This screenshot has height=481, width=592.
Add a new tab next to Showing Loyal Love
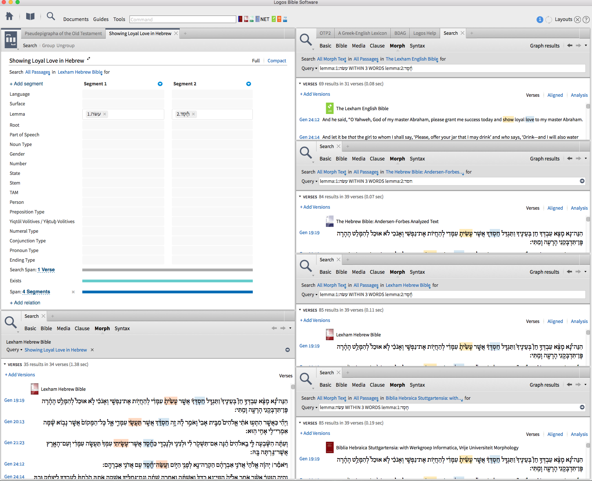point(185,33)
